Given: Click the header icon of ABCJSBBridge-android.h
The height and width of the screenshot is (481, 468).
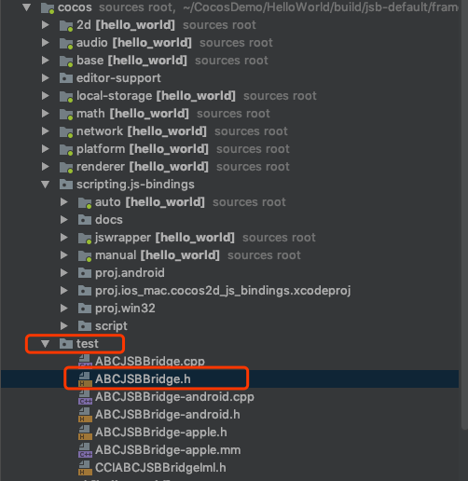Looking at the screenshot, I should point(85,415).
